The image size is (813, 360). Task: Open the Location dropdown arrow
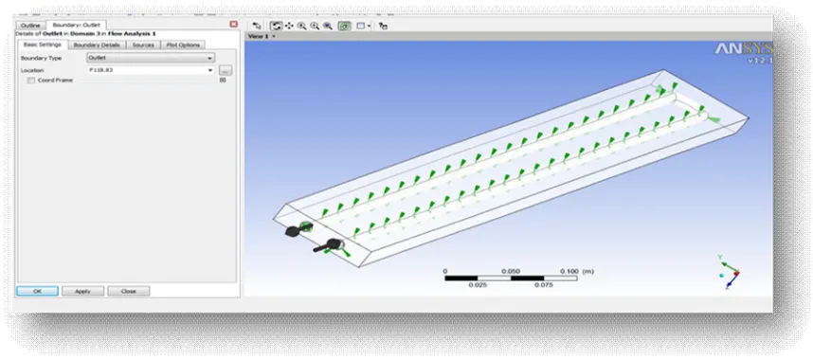point(210,70)
